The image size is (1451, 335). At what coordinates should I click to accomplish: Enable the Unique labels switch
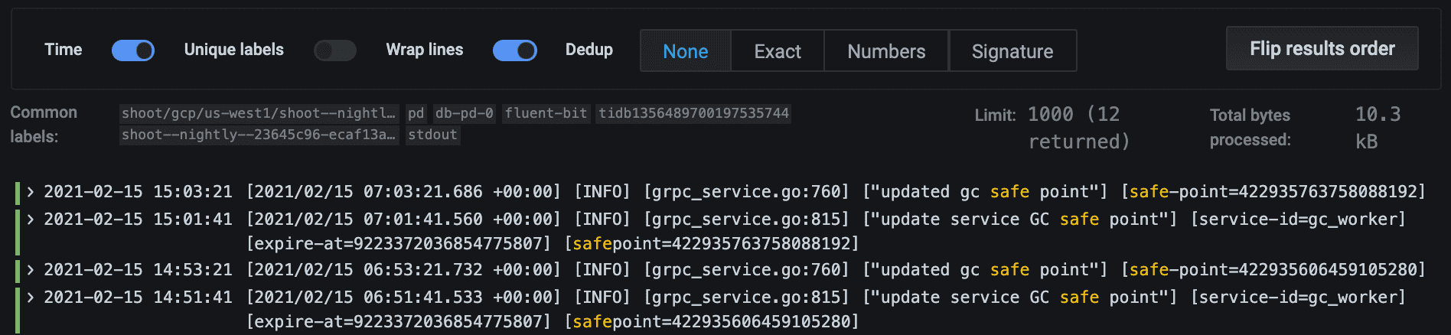pos(335,50)
